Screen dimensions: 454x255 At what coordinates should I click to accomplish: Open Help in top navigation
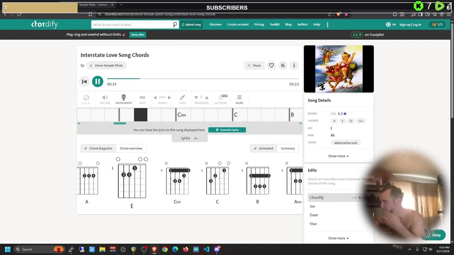(x=317, y=24)
